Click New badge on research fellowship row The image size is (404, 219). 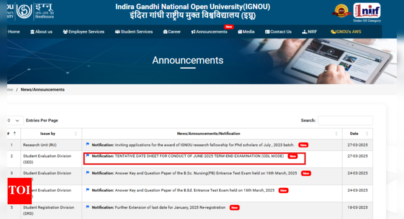click(303, 145)
